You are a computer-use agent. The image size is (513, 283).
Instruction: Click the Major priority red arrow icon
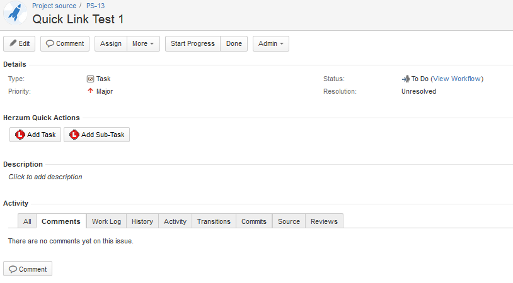coord(90,91)
